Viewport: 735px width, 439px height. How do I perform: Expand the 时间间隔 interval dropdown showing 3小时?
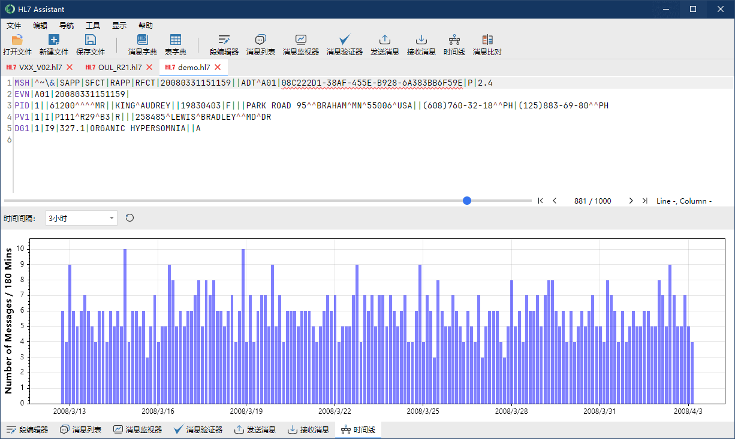tap(112, 218)
